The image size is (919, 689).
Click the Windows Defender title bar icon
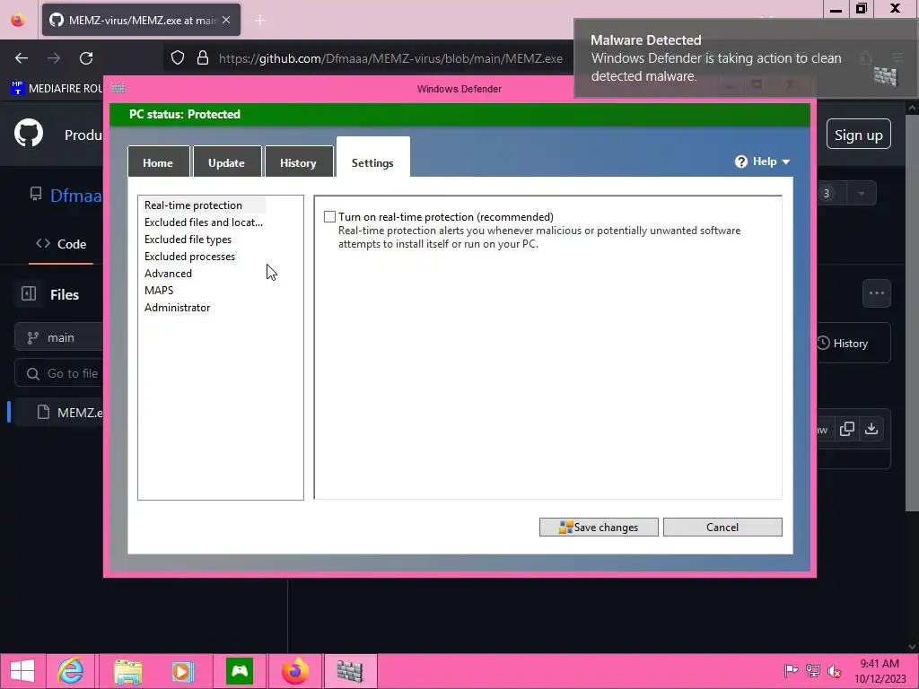coord(118,88)
